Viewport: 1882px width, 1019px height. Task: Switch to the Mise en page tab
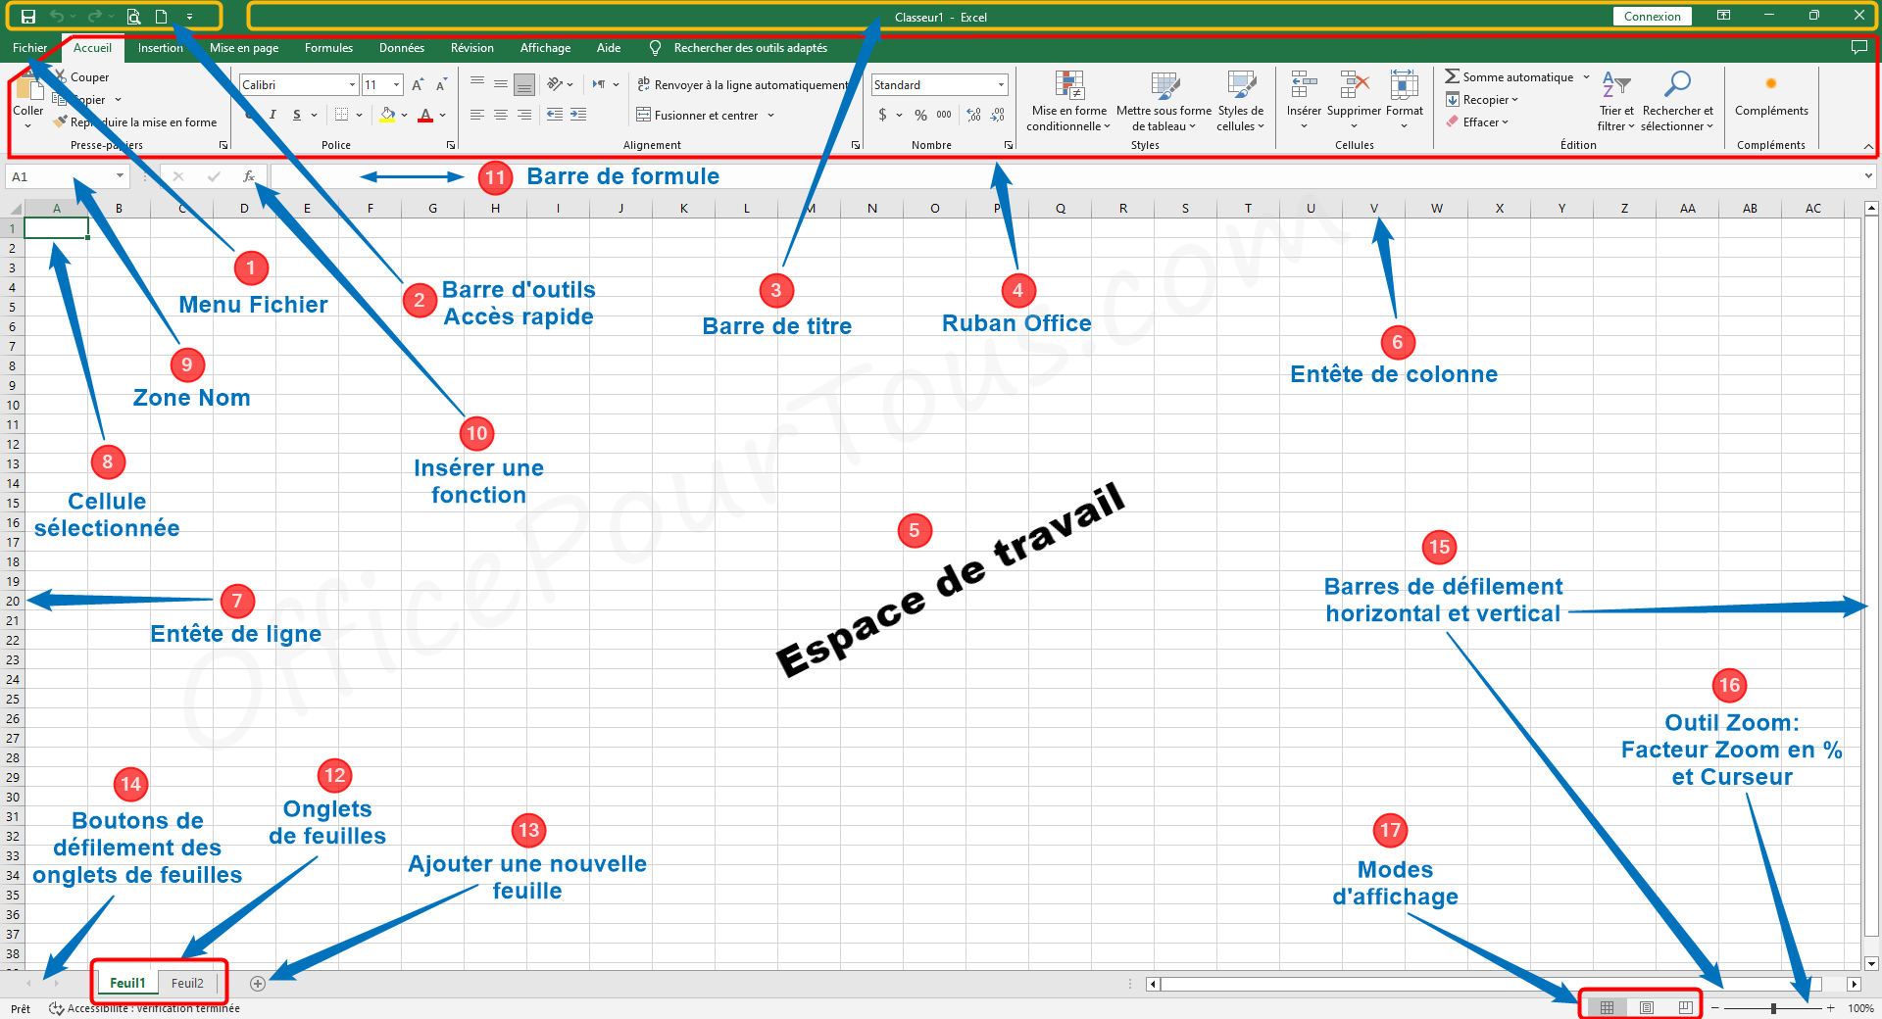[244, 47]
